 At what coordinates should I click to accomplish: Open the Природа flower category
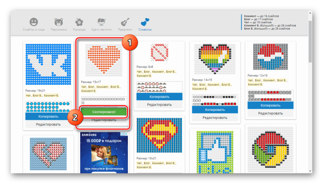79,24
